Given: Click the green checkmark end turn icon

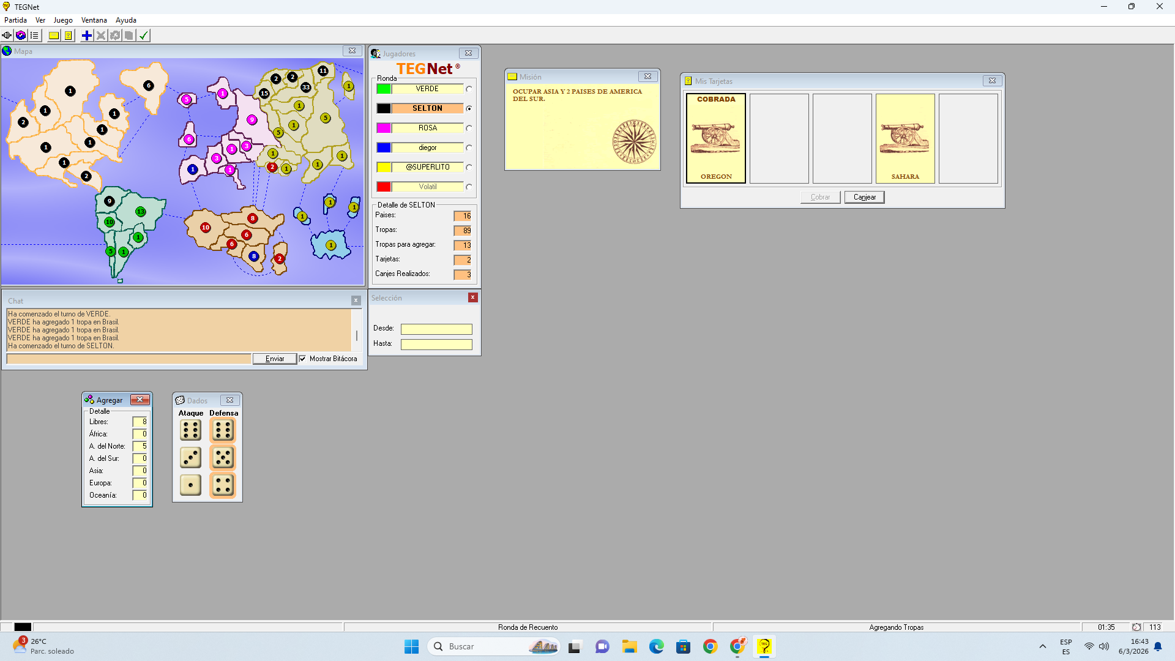Looking at the screenshot, I should pyautogui.click(x=144, y=35).
